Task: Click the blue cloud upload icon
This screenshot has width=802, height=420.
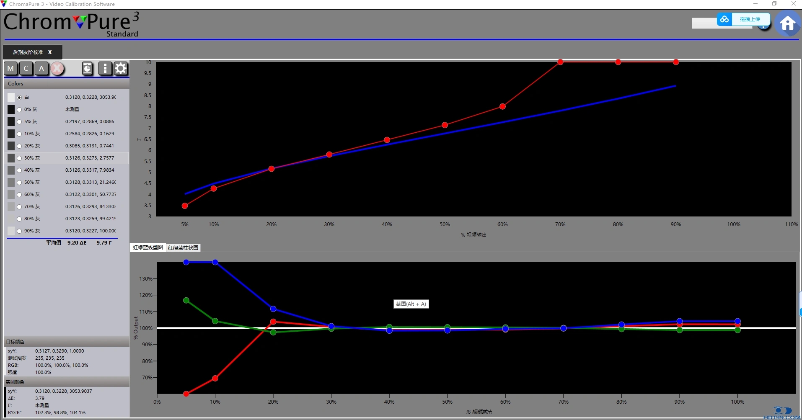Action: click(724, 19)
